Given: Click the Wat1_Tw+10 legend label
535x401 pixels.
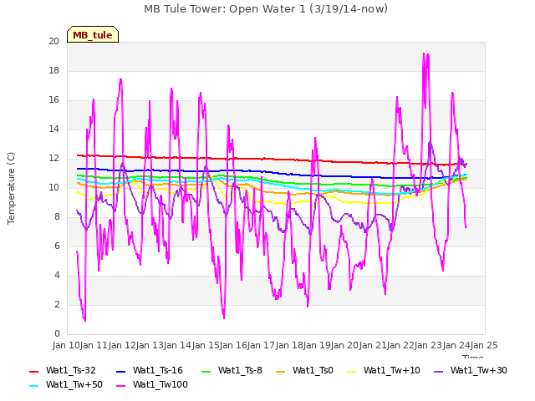Looking at the screenshot, I should (392, 370).
